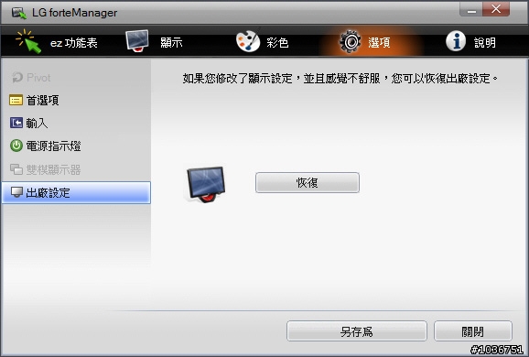Click the 出廠設定 monitor icon in sidebar
The image size is (529, 357).
pyautogui.click(x=16, y=192)
